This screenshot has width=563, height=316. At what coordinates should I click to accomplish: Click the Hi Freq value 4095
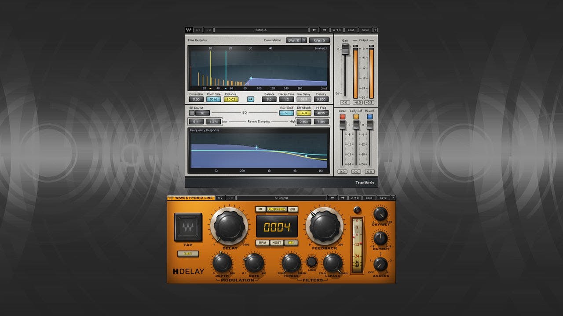322,113
